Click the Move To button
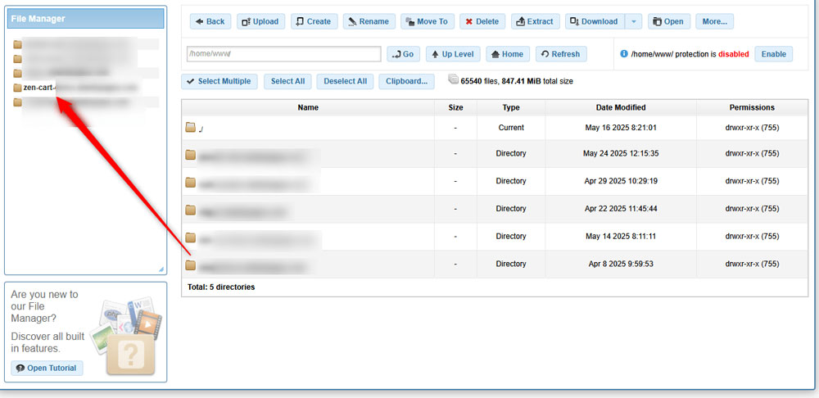The image size is (819, 398). (x=428, y=21)
